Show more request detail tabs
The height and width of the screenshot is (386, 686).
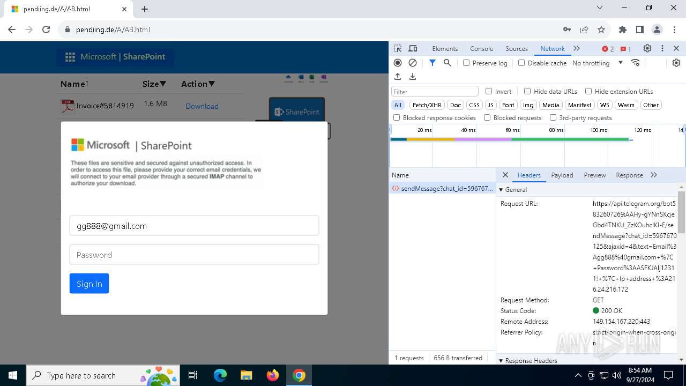coord(654,175)
